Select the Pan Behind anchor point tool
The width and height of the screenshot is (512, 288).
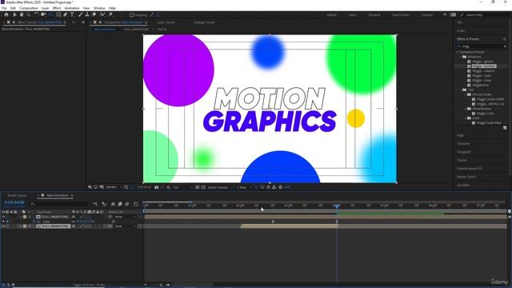click(x=50, y=14)
